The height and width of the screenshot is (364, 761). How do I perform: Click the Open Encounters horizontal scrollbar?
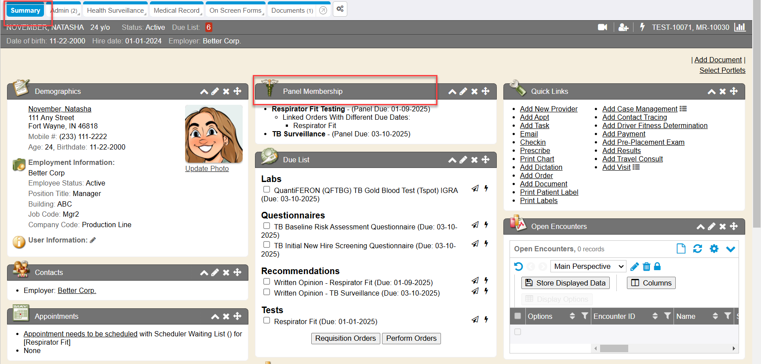point(614,348)
